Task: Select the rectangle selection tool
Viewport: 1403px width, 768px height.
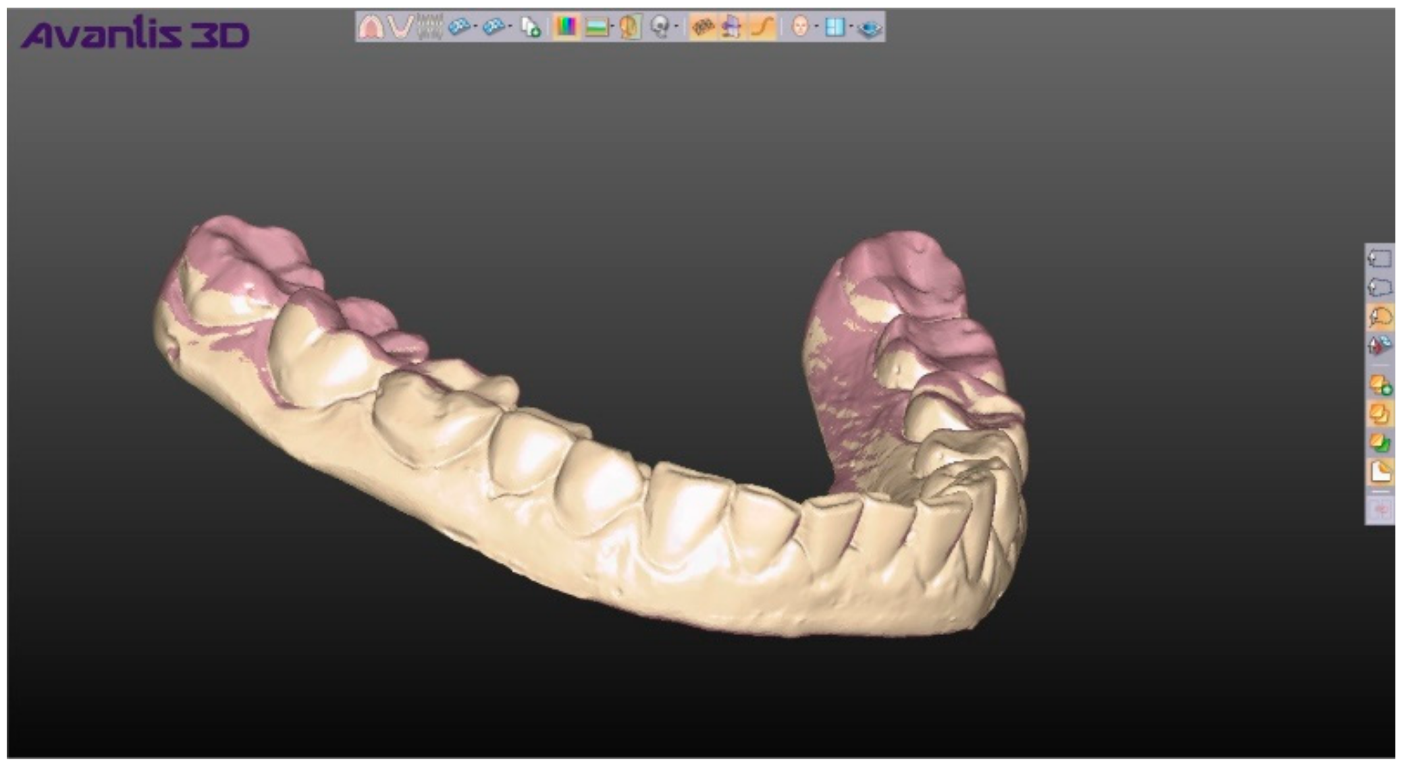Action: coord(1379,258)
